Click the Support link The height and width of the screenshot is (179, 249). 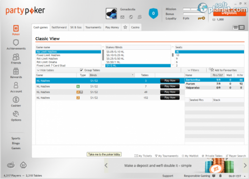click(168, 176)
